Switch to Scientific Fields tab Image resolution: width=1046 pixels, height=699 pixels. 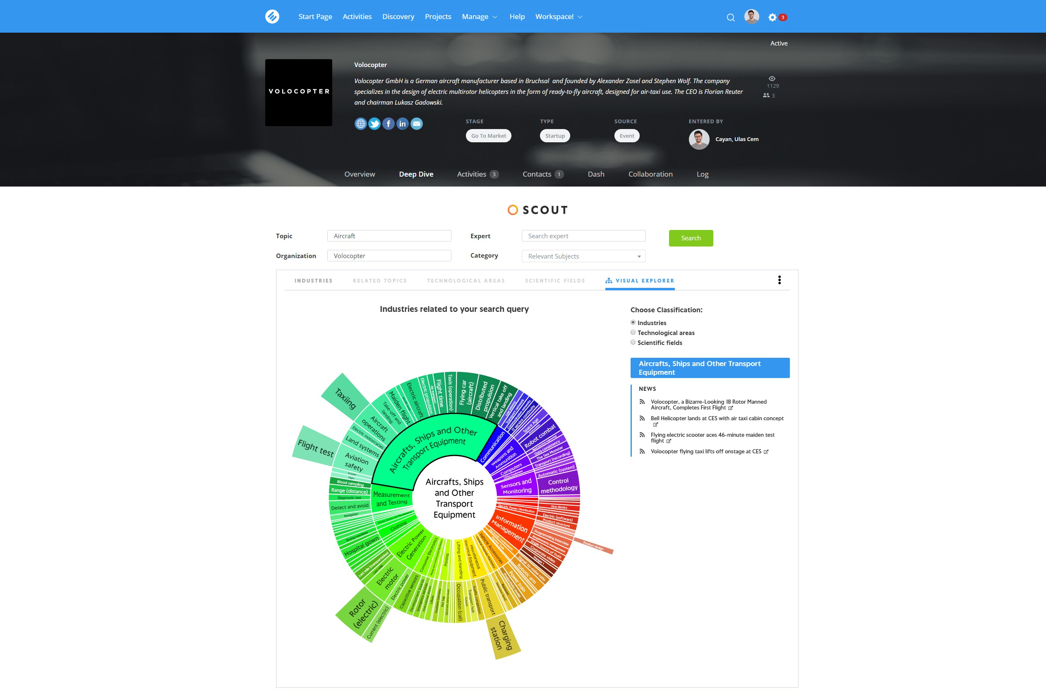click(x=555, y=280)
